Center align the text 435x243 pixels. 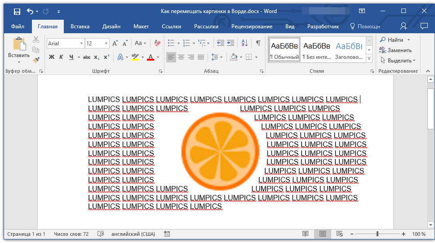click(181, 57)
